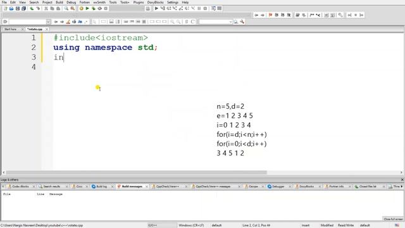Image resolution: width=405 pixels, height=228 pixels.
Task: Click the Abort build icon
Action: tap(106, 8)
